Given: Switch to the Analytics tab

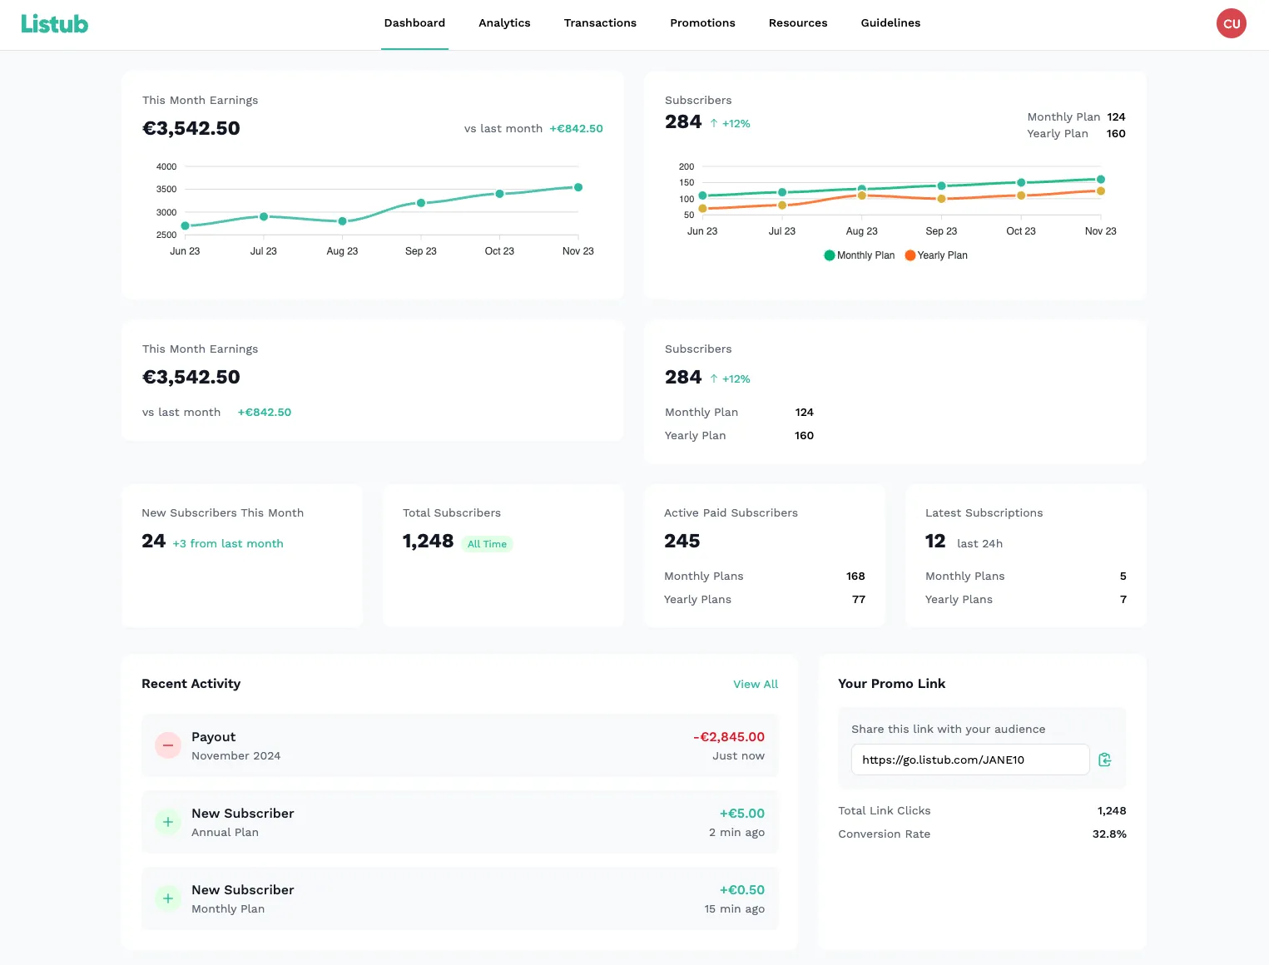Looking at the screenshot, I should coord(503,22).
